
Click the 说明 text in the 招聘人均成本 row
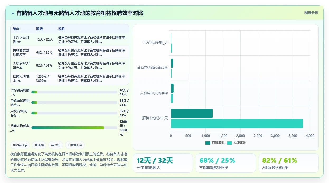point(92,78)
